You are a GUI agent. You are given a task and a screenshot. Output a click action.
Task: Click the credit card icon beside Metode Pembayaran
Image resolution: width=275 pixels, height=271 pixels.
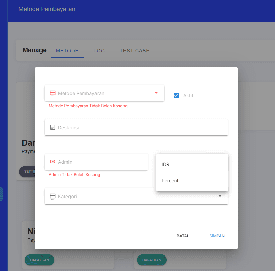pos(52,93)
